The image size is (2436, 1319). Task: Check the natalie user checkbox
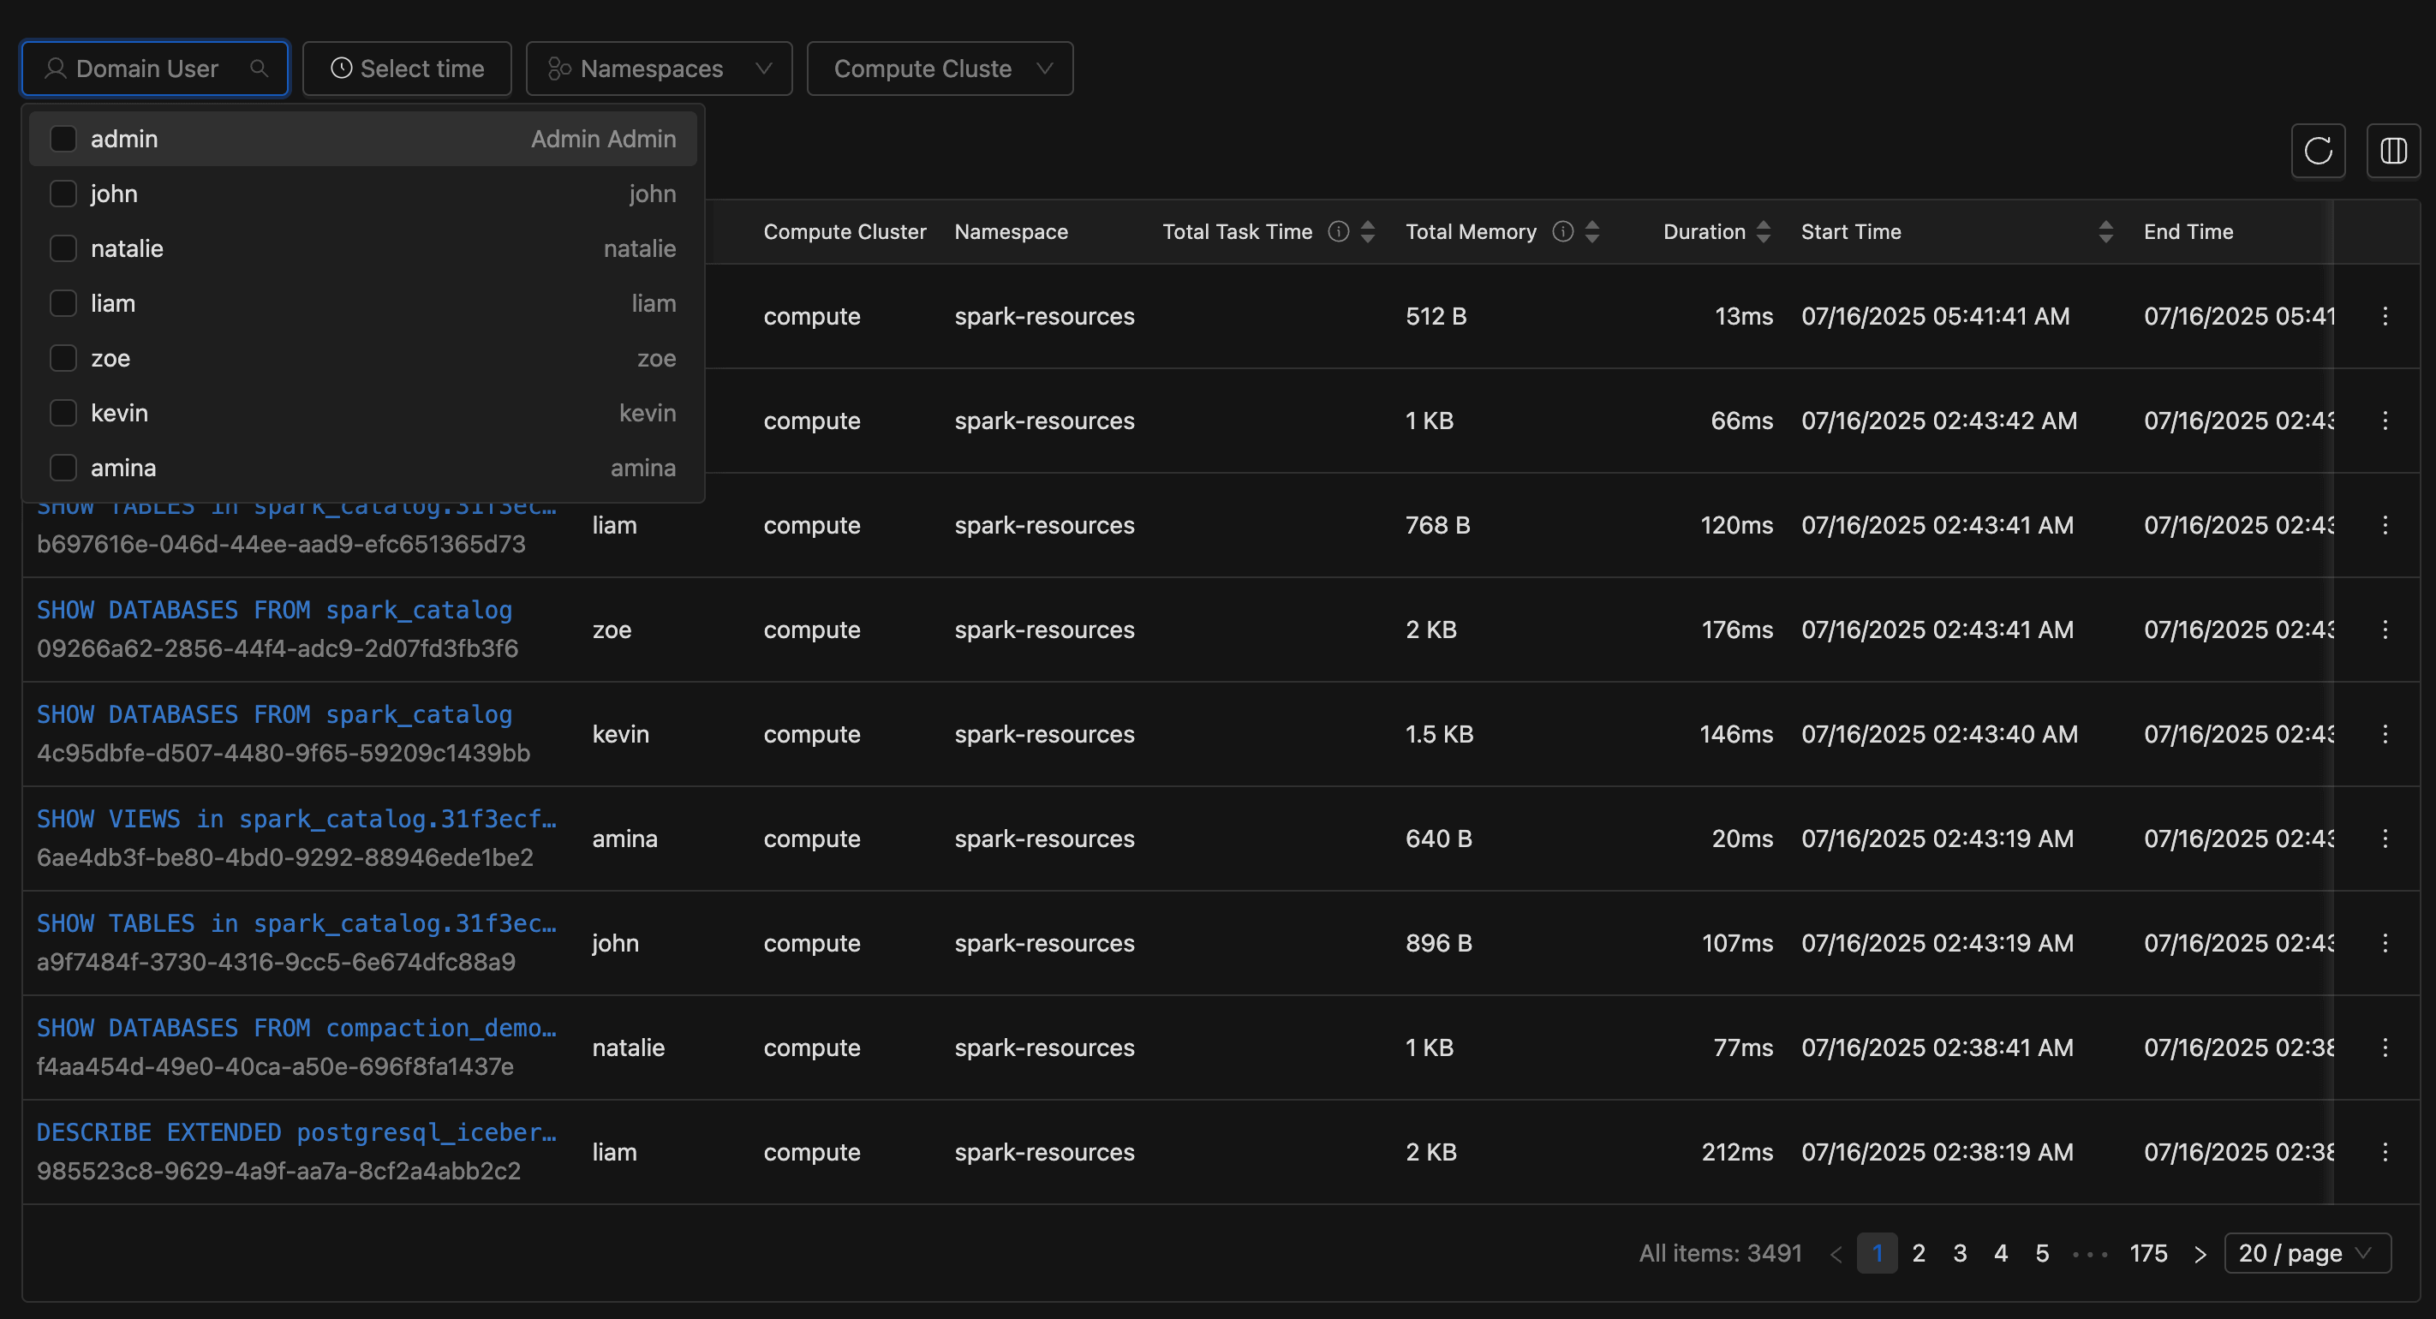click(63, 248)
